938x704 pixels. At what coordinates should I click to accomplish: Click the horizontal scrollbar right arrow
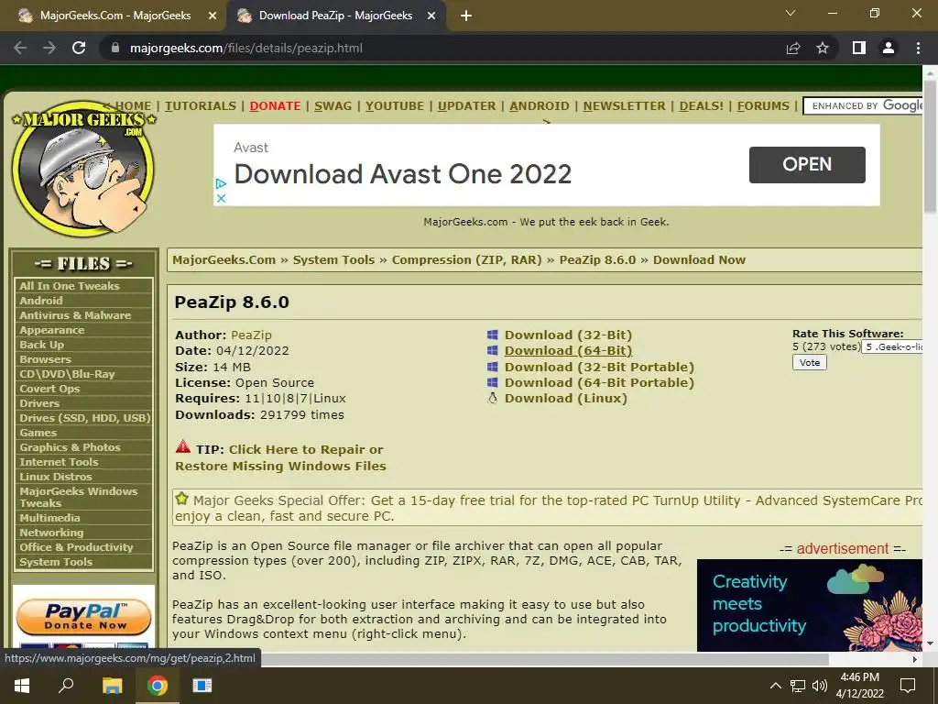click(x=915, y=659)
